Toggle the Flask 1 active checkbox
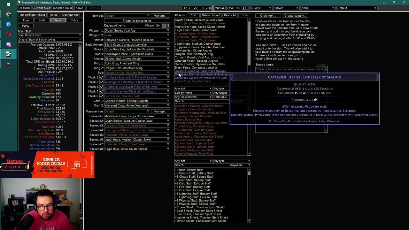Screen dimensions: 409x230 coord(102,77)
